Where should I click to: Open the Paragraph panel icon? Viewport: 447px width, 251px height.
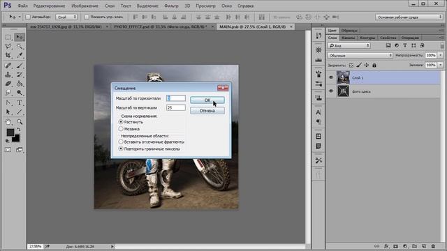point(318,122)
